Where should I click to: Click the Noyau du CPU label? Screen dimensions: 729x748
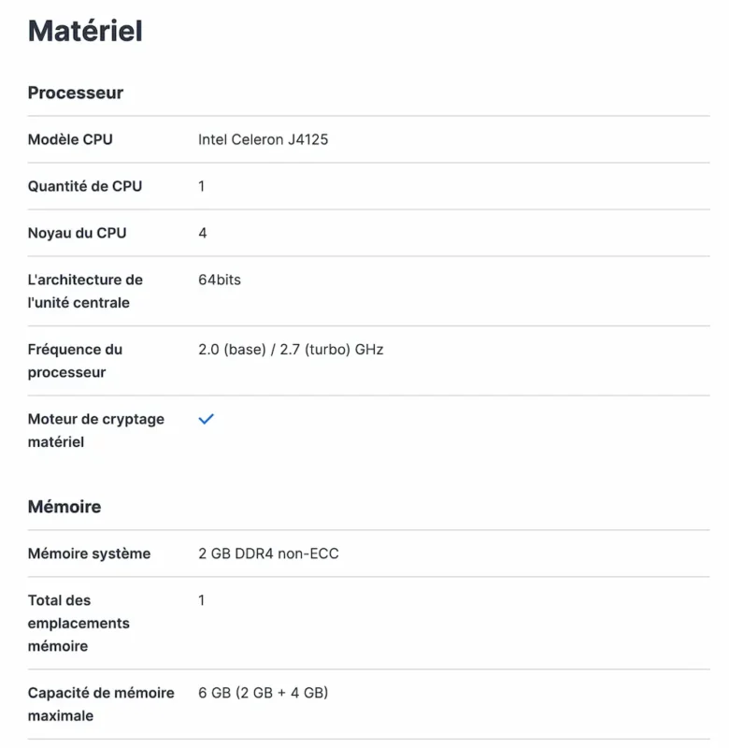coord(77,233)
